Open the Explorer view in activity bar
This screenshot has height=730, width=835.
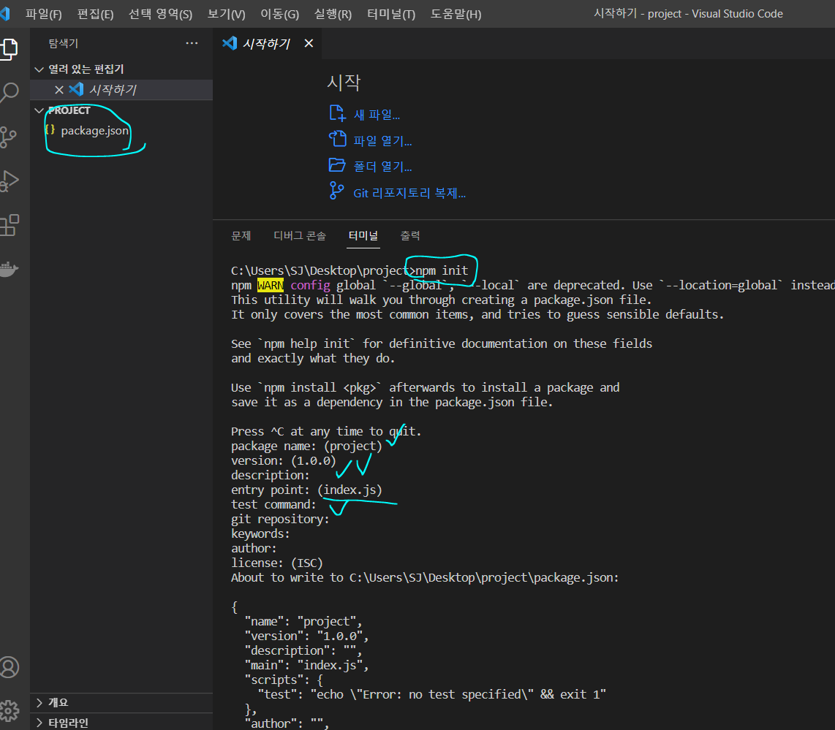click(x=10, y=48)
